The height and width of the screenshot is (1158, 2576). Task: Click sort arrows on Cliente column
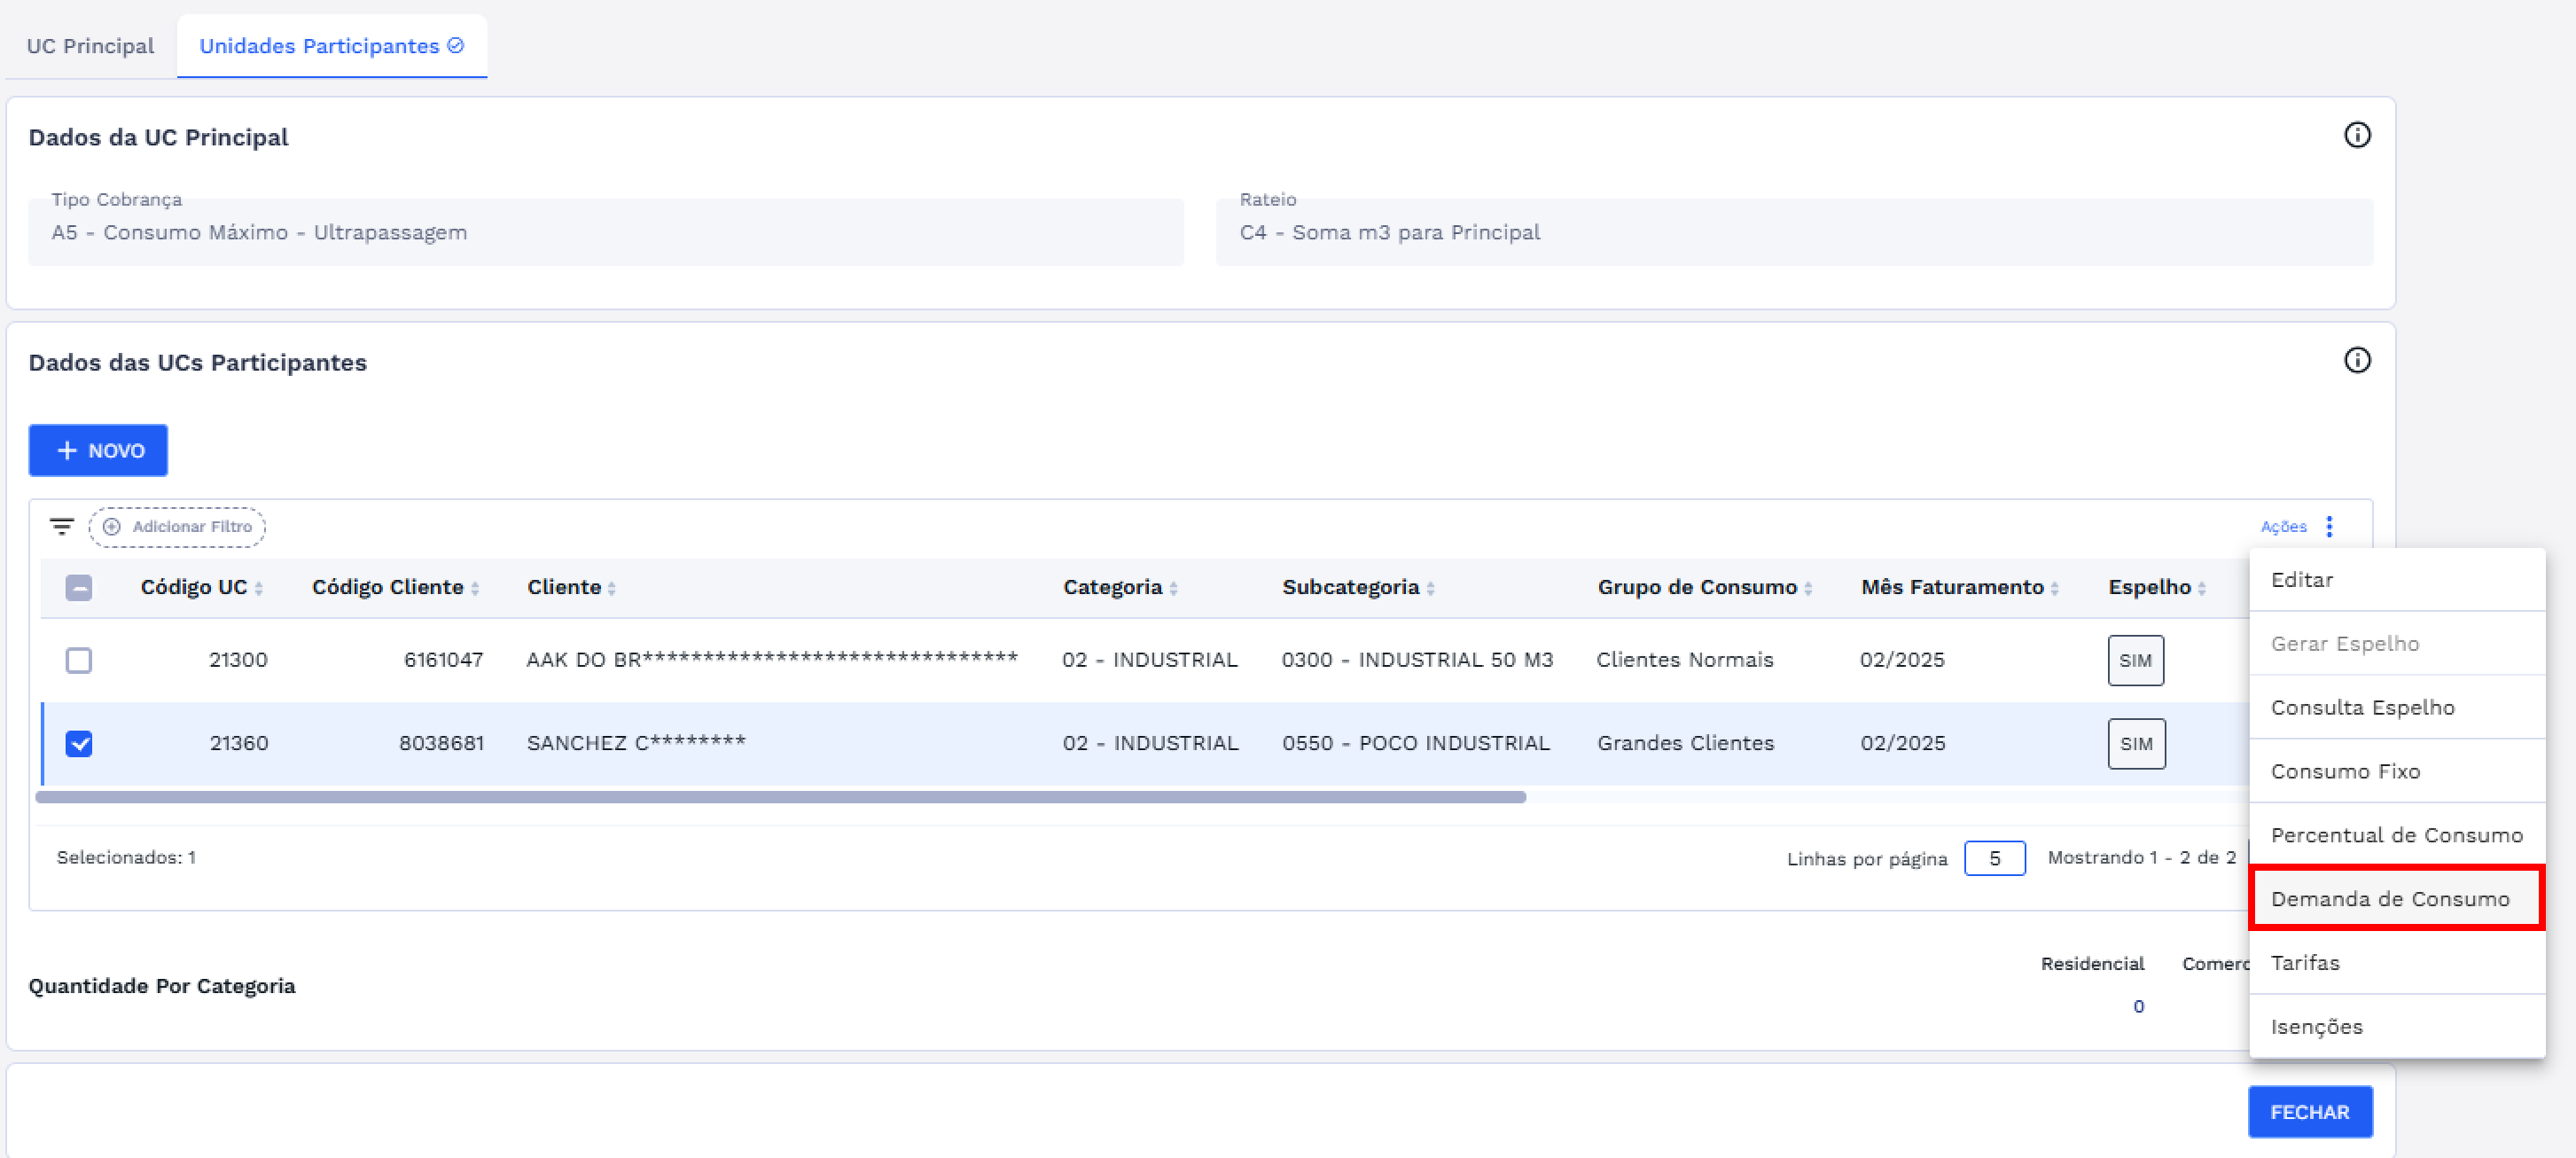(x=611, y=588)
